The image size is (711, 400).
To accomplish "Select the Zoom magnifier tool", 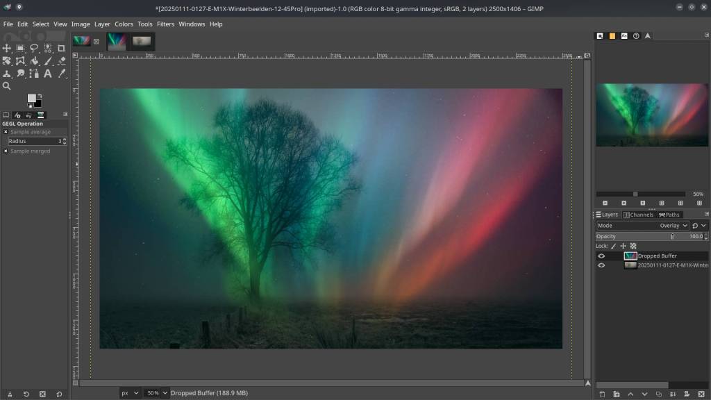I will click(x=7, y=85).
